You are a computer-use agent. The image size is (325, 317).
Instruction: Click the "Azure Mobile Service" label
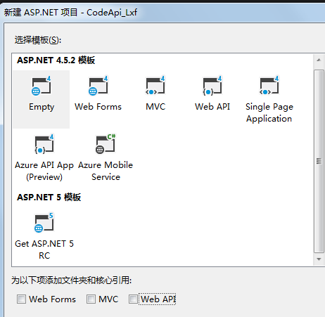tap(106, 171)
